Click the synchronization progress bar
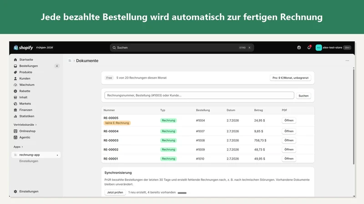The image size is (364, 204). 182,193
